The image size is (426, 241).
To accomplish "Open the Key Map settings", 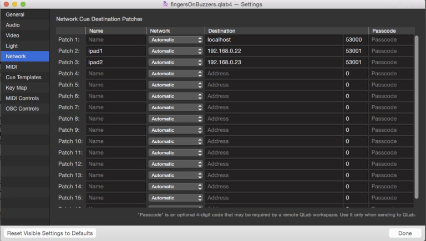I will tap(16, 88).
